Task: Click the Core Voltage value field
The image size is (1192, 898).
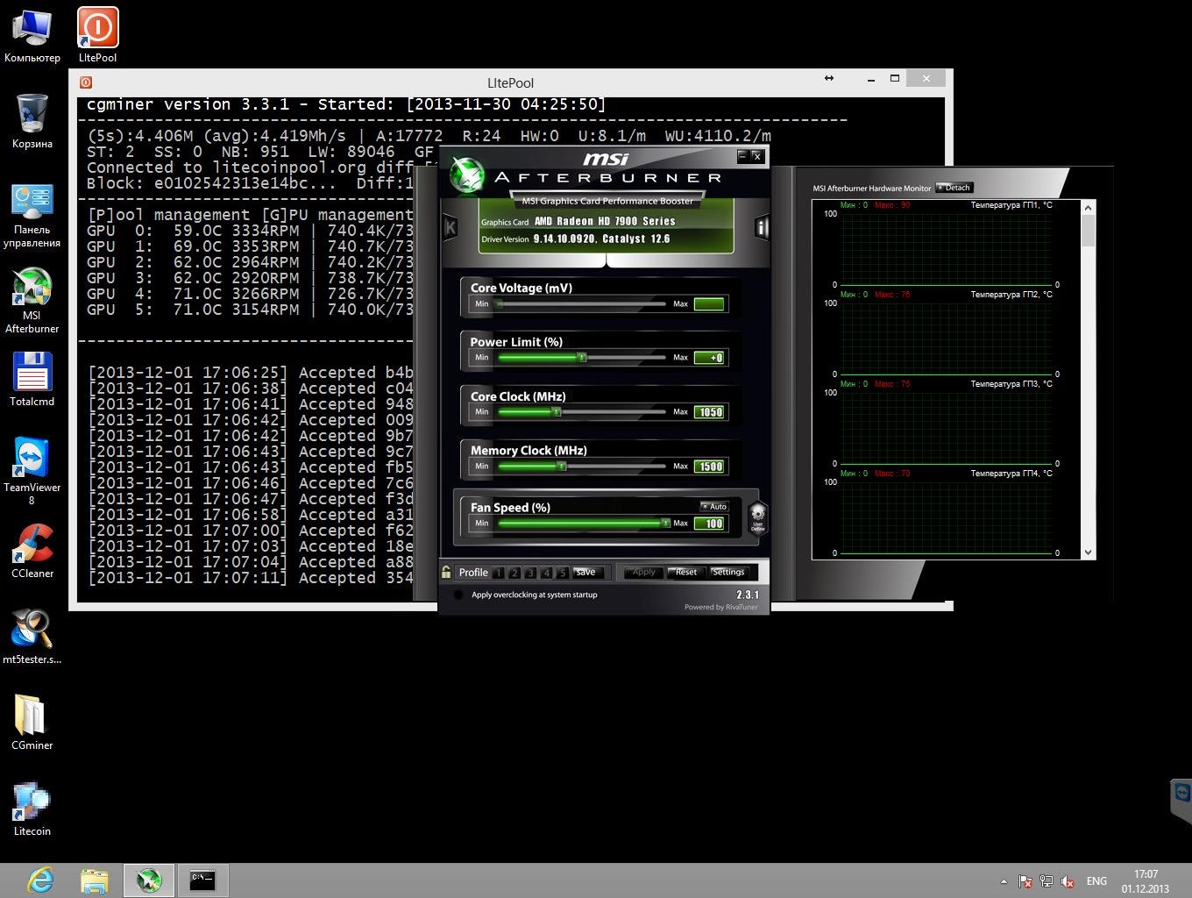Action: tap(709, 303)
